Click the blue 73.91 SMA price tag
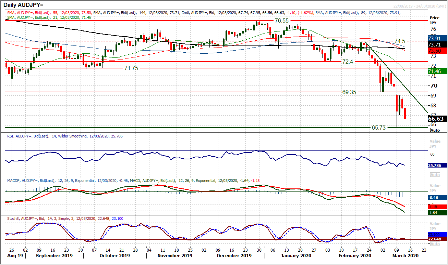 pyautogui.click(x=437, y=39)
